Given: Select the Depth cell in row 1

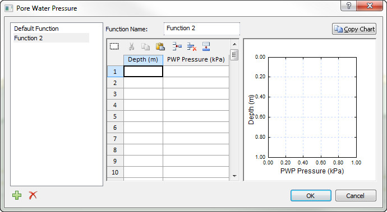Looking at the screenshot, I should [x=143, y=72].
